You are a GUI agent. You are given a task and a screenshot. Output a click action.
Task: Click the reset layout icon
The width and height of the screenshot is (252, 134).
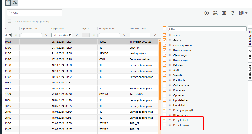tap(215, 13)
